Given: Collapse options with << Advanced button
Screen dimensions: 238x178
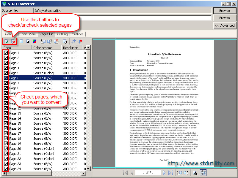Looking at the screenshot, I should coord(225,26).
